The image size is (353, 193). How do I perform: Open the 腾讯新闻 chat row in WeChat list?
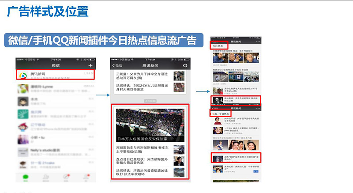click(56, 75)
